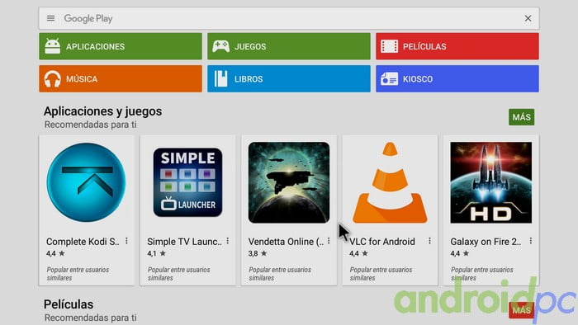Screen dimensions: 578x325
Task: Click the 3,8 rating under Vendetta Online
Action: (x=258, y=253)
